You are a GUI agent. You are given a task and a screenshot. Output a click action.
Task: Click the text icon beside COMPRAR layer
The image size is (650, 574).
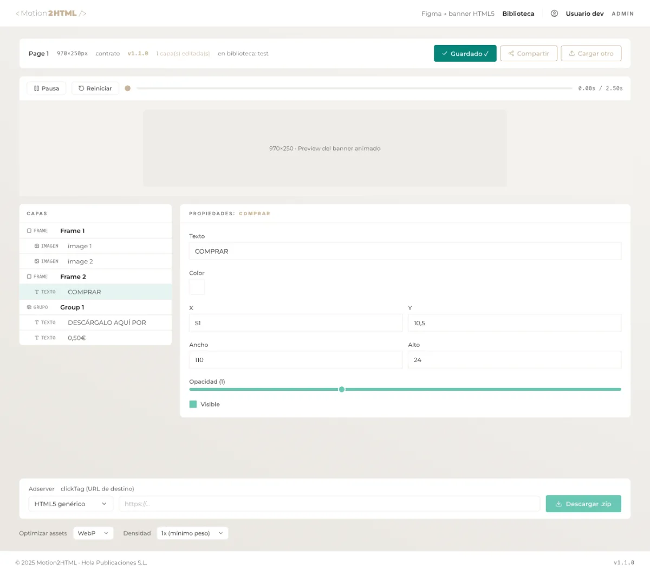(x=37, y=292)
